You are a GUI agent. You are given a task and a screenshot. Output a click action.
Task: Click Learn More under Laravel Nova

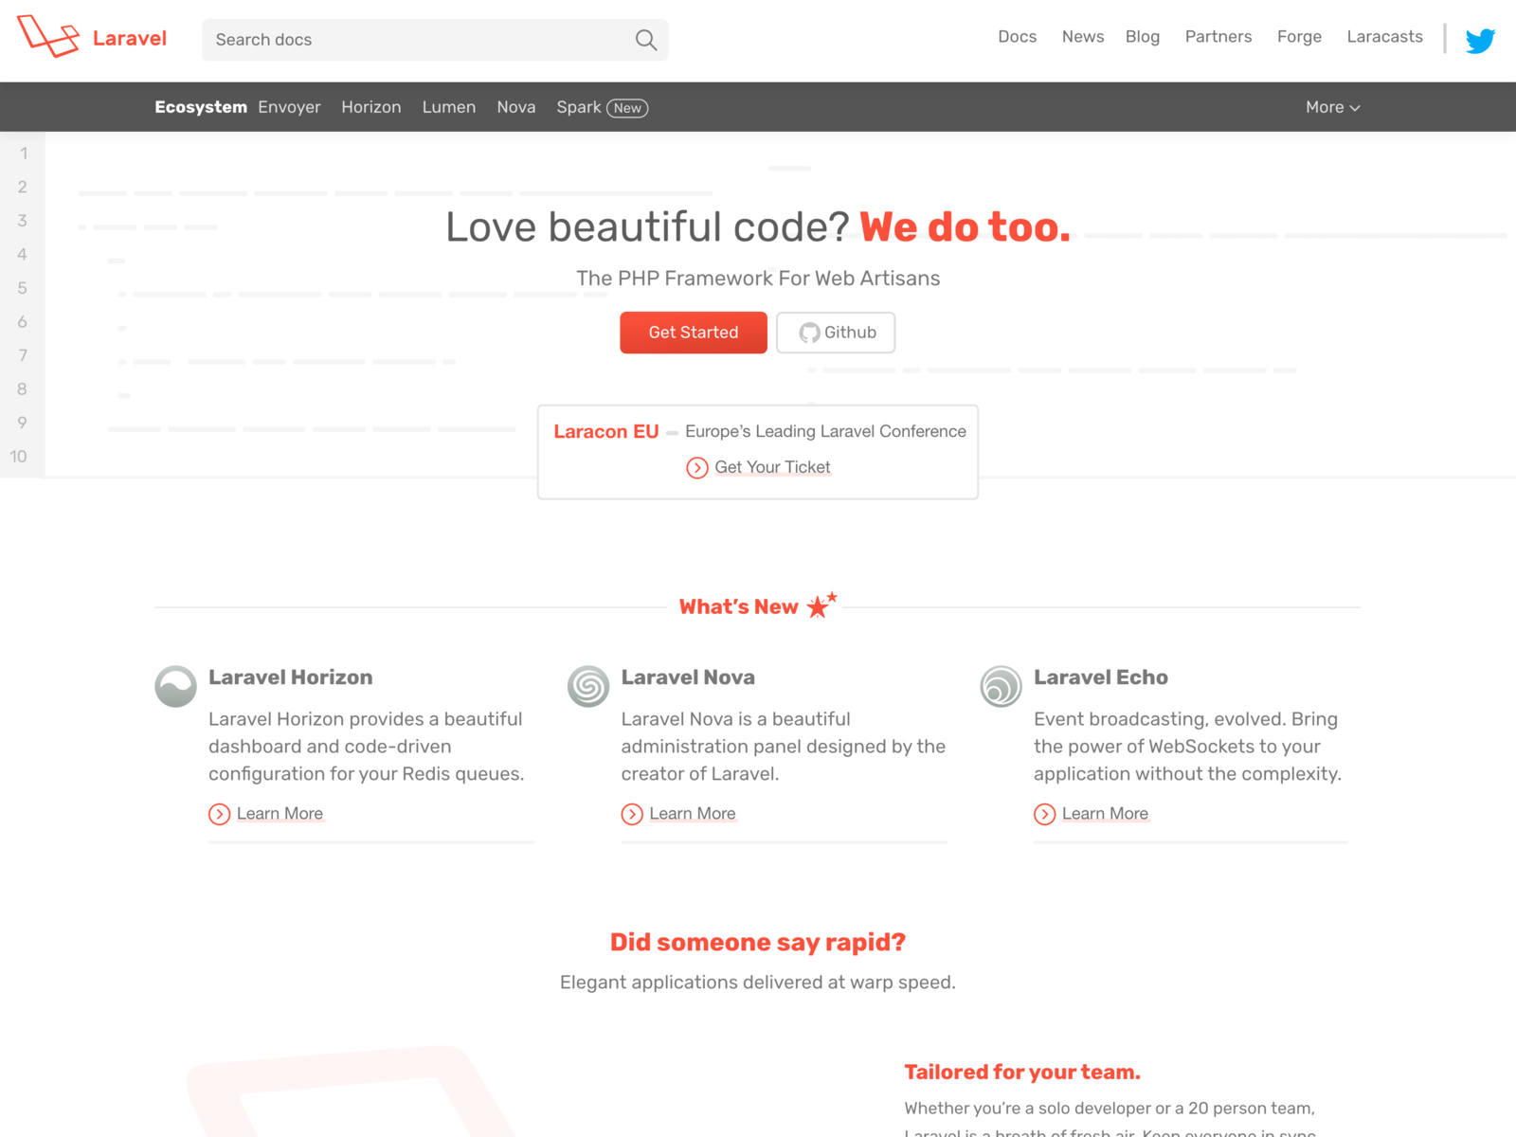[693, 814]
